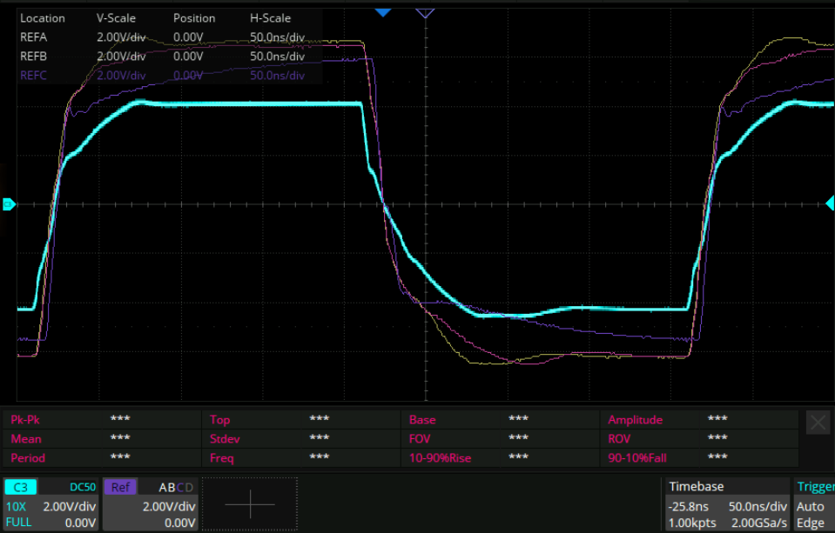Click the plus icon to add a channel
835x533 pixels.
[x=250, y=504]
